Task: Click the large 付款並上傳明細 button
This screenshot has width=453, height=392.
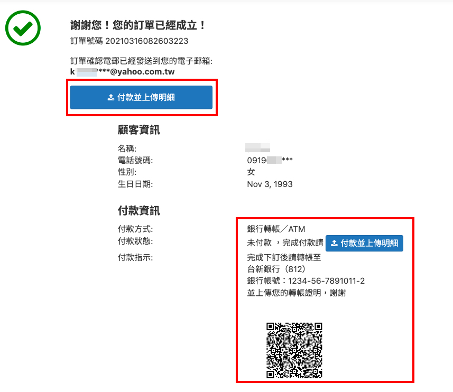Action: [141, 97]
